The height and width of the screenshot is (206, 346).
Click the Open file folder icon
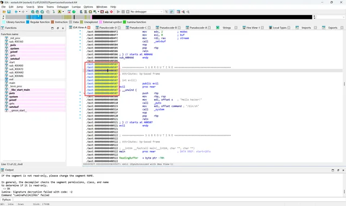pyautogui.click(x=4, y=12)
